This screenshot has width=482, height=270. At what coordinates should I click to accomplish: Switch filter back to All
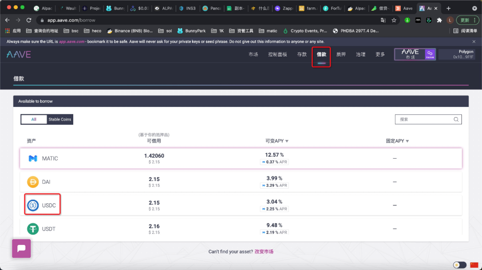34,119
